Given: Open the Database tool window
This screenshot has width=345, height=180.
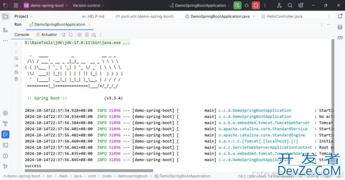Looking at the screenshot, I should (340, 27).
